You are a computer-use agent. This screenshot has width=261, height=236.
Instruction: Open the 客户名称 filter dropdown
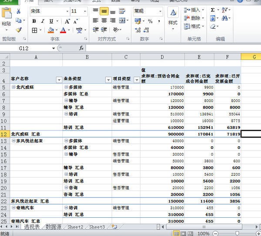click(59, 79)
